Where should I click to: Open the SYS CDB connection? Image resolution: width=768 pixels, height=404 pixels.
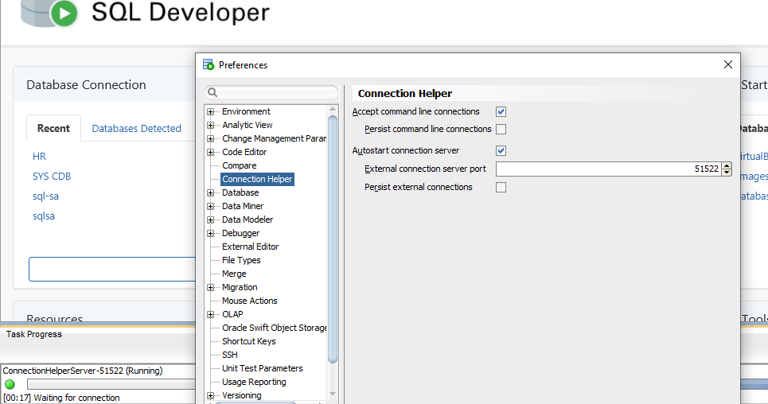(52, 177)
